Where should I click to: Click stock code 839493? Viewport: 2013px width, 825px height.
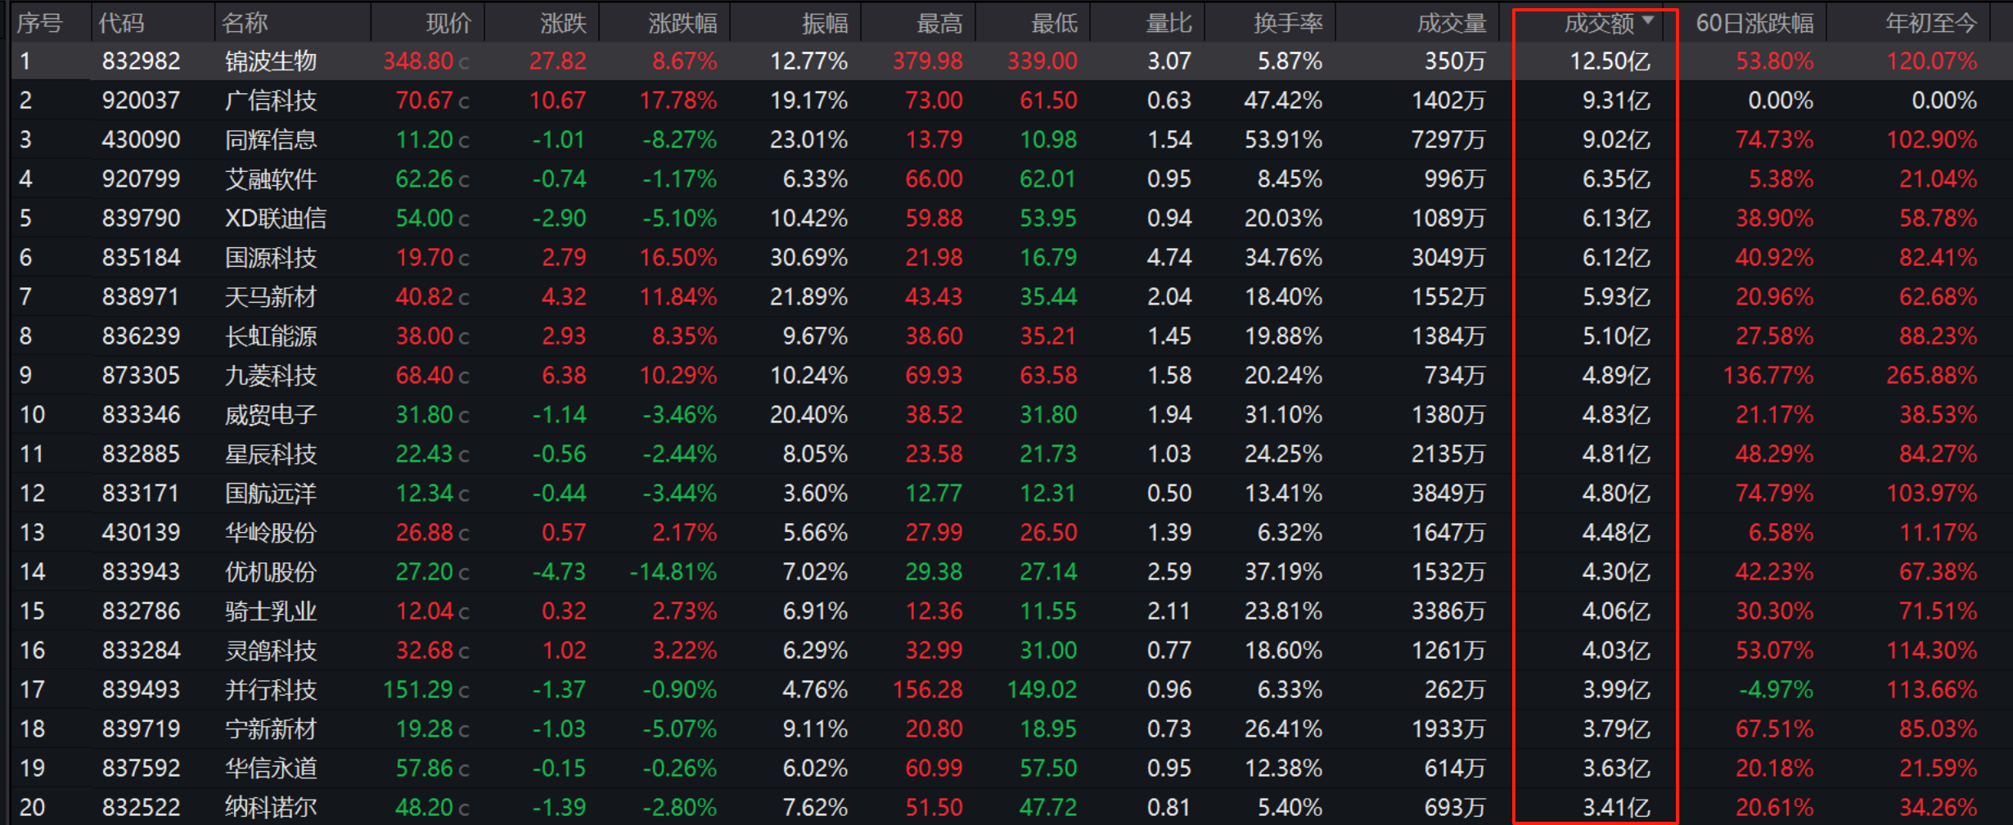pyautogui.click(x=141, y=690)
